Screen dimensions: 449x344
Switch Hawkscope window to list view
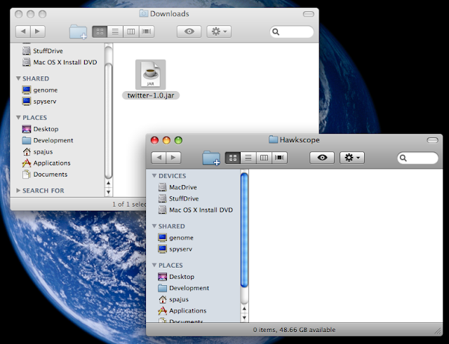(248, 158)
